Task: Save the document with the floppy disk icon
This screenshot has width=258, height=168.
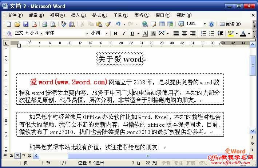Action: pos(26,24)
